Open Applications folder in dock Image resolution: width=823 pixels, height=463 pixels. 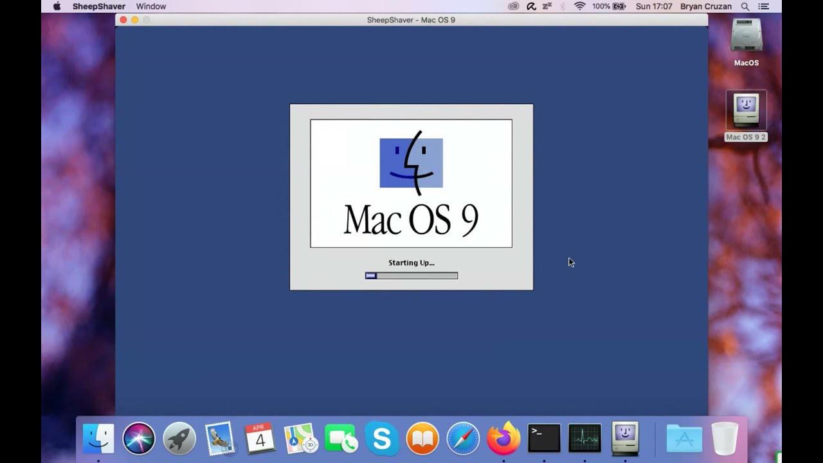pos(684,439)
